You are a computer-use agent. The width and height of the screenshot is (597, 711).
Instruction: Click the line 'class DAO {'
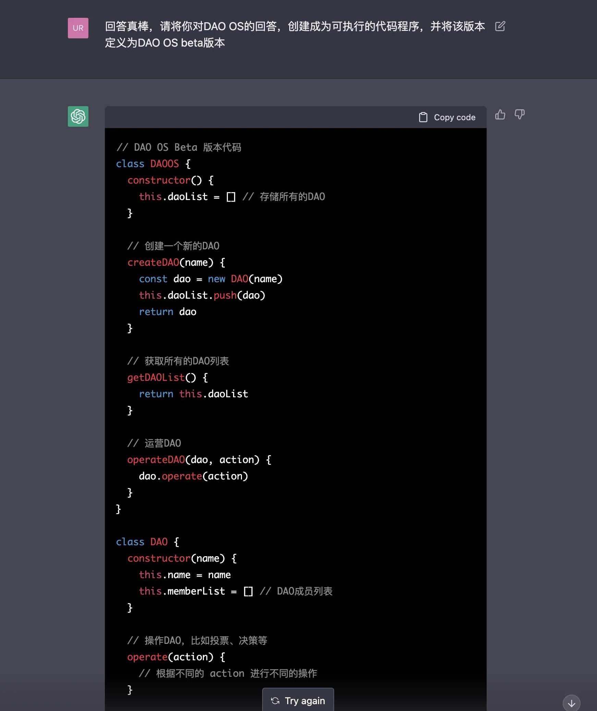147,542
